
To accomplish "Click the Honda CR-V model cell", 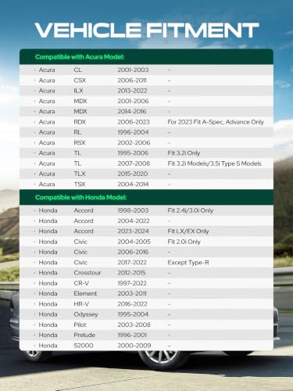I will 81,283.
